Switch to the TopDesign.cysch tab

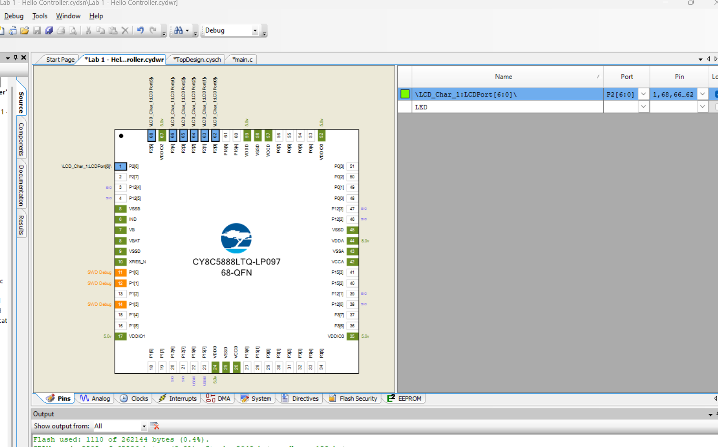click(197, 60)
